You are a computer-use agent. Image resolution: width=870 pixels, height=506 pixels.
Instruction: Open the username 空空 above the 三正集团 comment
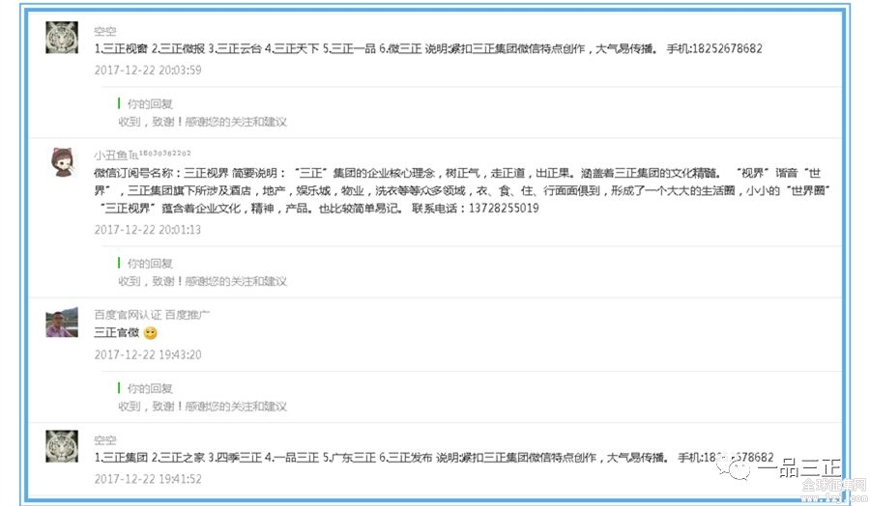(104, 440)
